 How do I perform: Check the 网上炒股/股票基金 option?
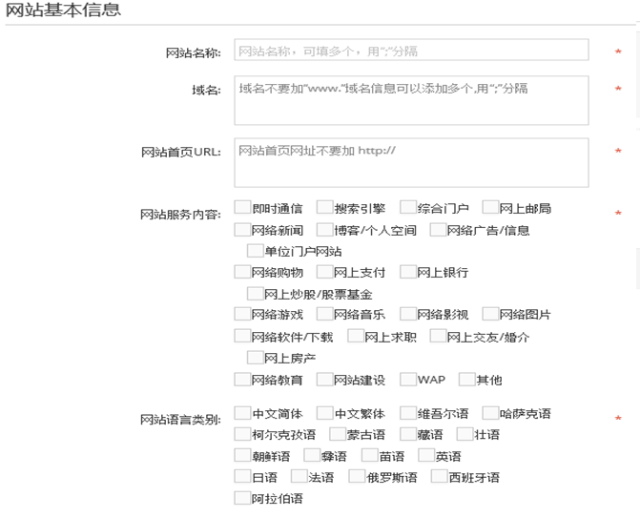coord(255,294)
